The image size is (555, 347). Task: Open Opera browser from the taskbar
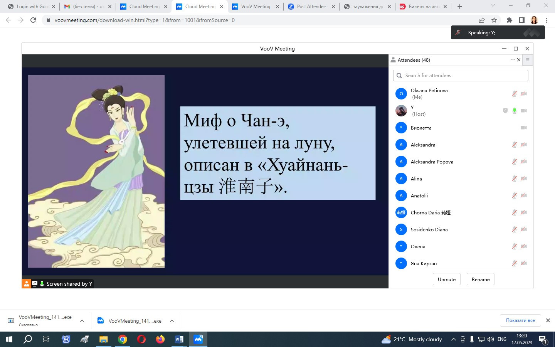[141, 339]
